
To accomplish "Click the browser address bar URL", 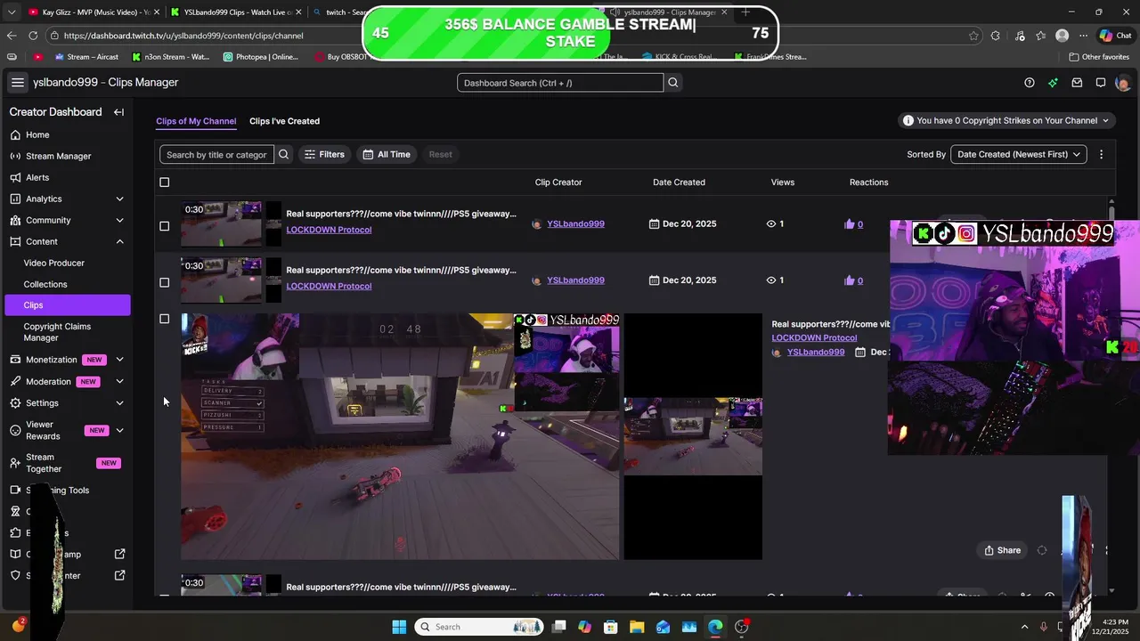I will 183,36.
